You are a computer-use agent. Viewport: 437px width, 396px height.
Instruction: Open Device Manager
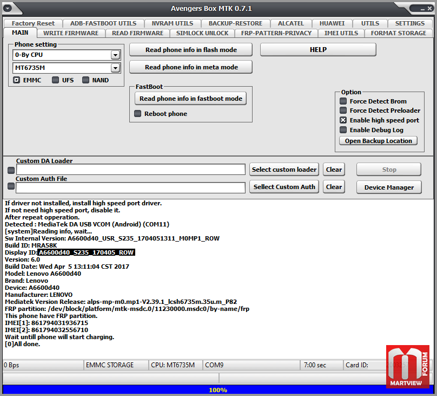[389, 187]
